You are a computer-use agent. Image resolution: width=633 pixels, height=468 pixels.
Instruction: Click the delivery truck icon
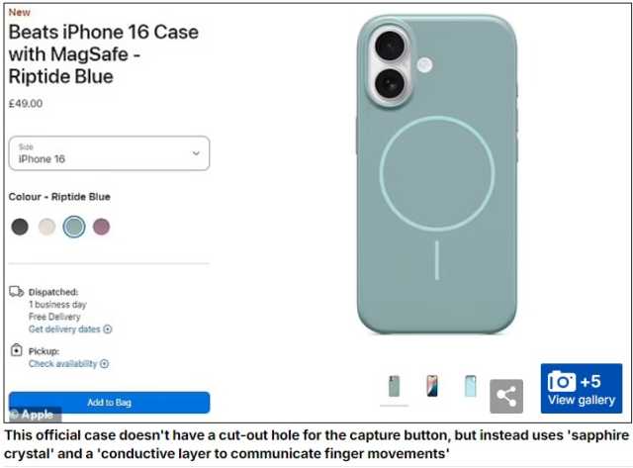pyautogui.click(x=17, y=291)
